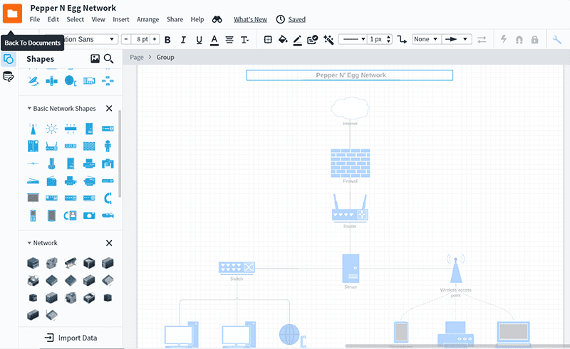Toggle italic text formatting
570x349 pixels.
[183, 40]
